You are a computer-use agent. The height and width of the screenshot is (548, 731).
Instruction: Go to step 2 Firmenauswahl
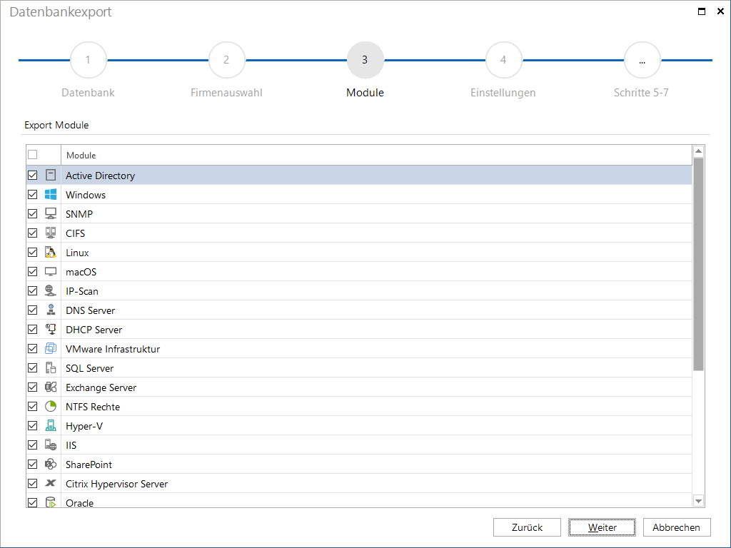click(x=226, y=60)
